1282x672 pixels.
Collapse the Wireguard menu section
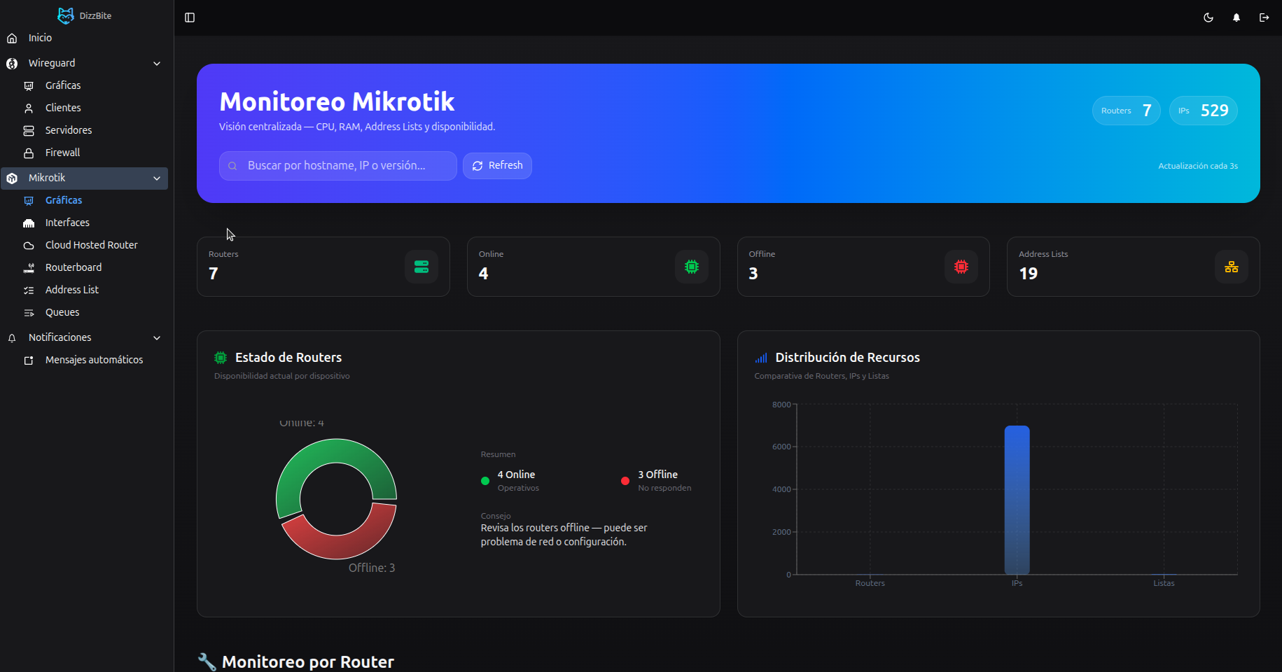point(157,63)
